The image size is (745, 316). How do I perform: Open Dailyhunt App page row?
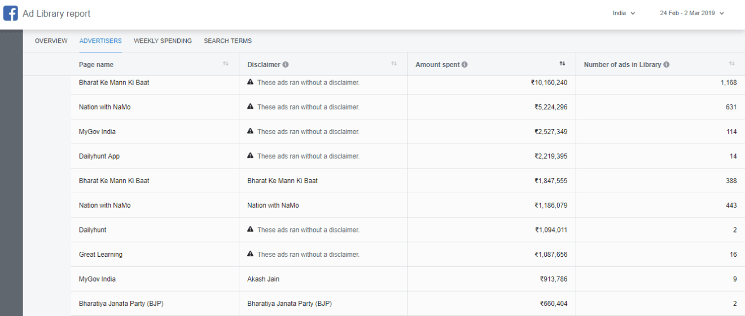[99, 156]
